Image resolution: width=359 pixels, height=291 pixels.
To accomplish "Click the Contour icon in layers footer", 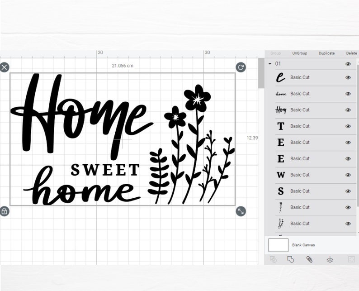I will click(x=351, y=259).
